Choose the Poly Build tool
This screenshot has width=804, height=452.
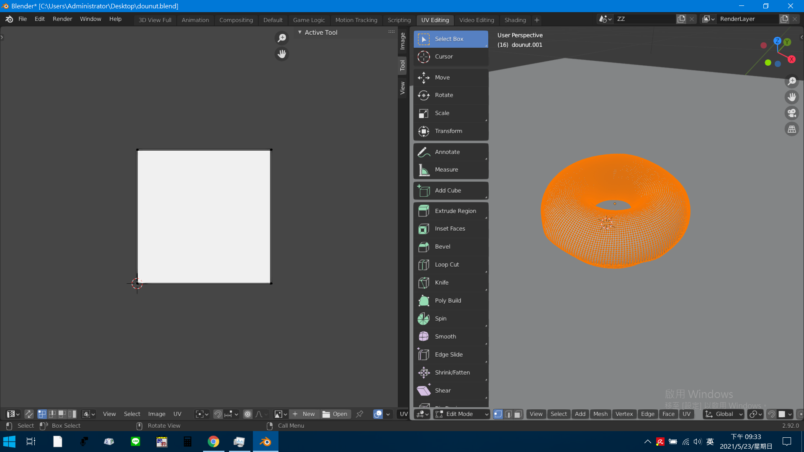click(451, 300)
